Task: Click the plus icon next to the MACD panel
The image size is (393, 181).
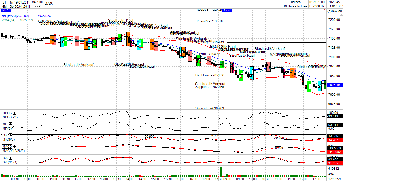Action: pos(14,146)
